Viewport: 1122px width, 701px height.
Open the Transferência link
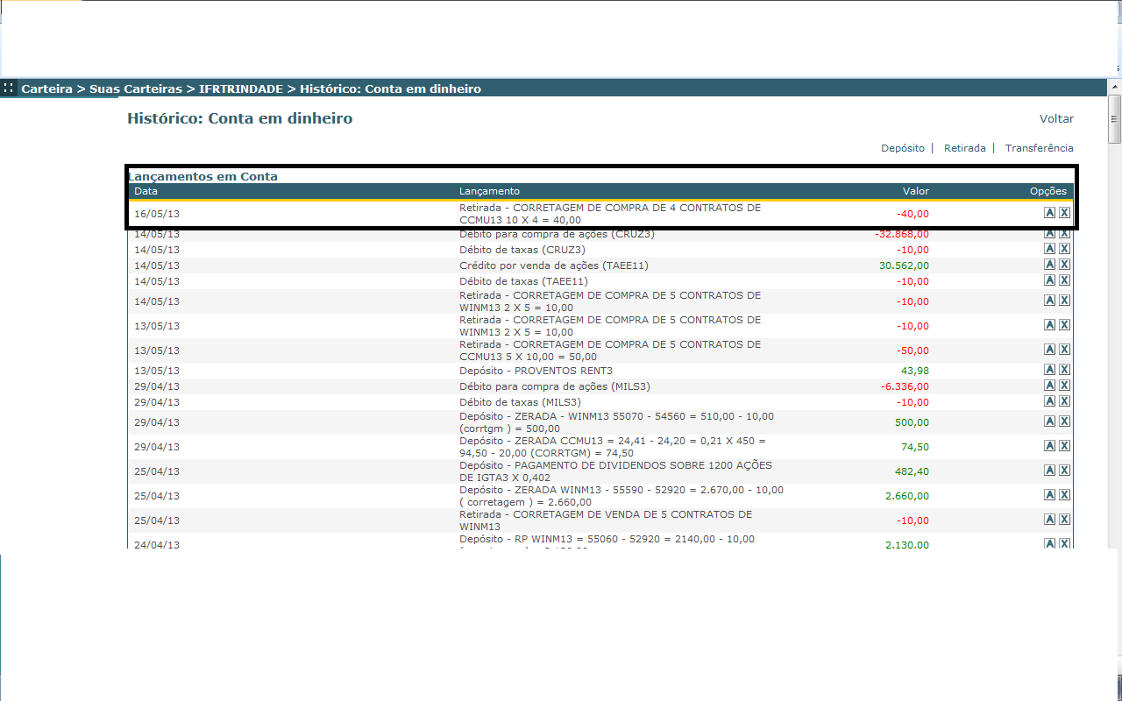click(x=1040, y=148)
